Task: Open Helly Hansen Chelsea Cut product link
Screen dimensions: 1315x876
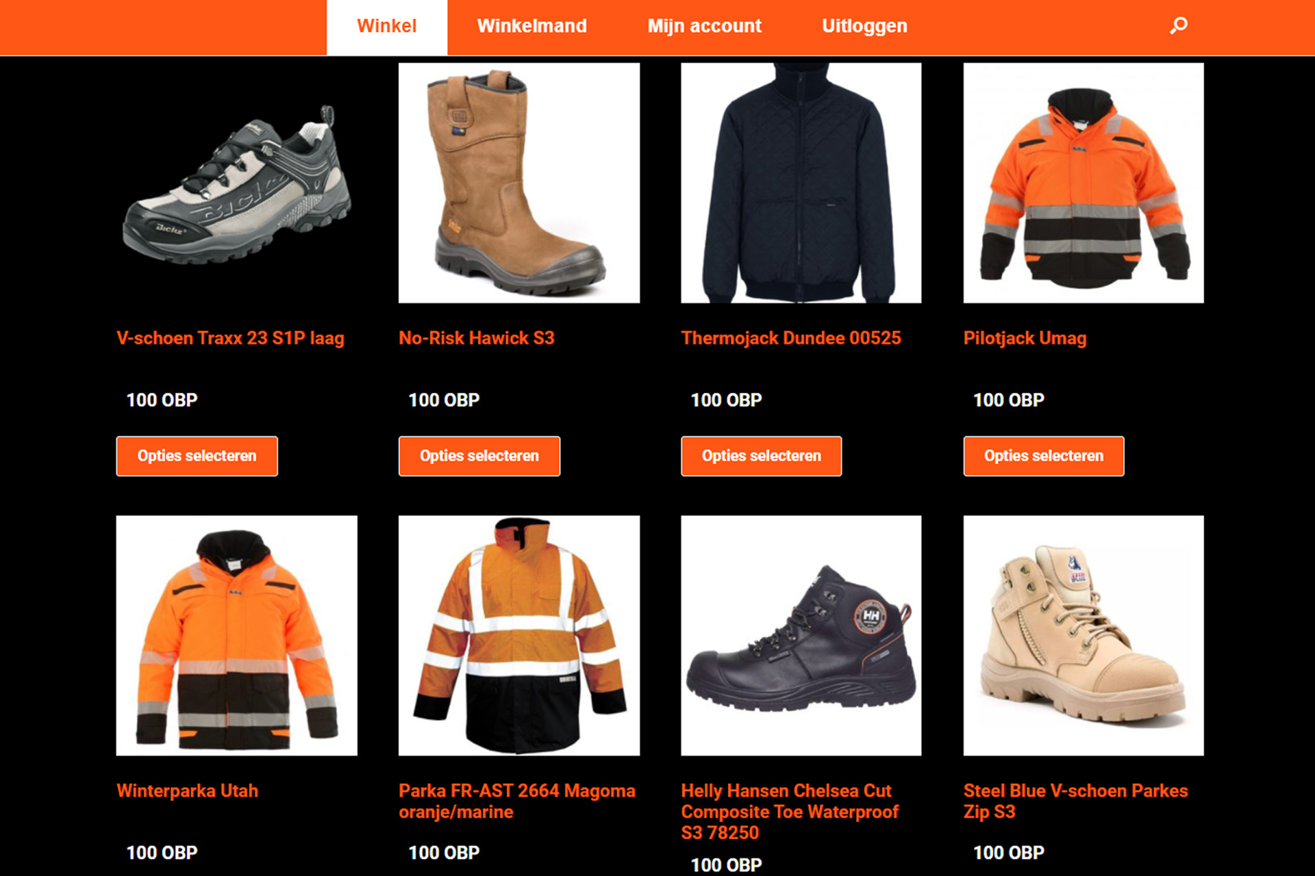Action: click(x=790, y=812)
